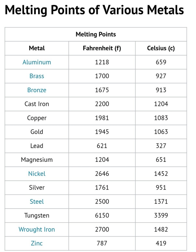Select the Cast Iron cell
196x252 pixels.
click(37, 104)
